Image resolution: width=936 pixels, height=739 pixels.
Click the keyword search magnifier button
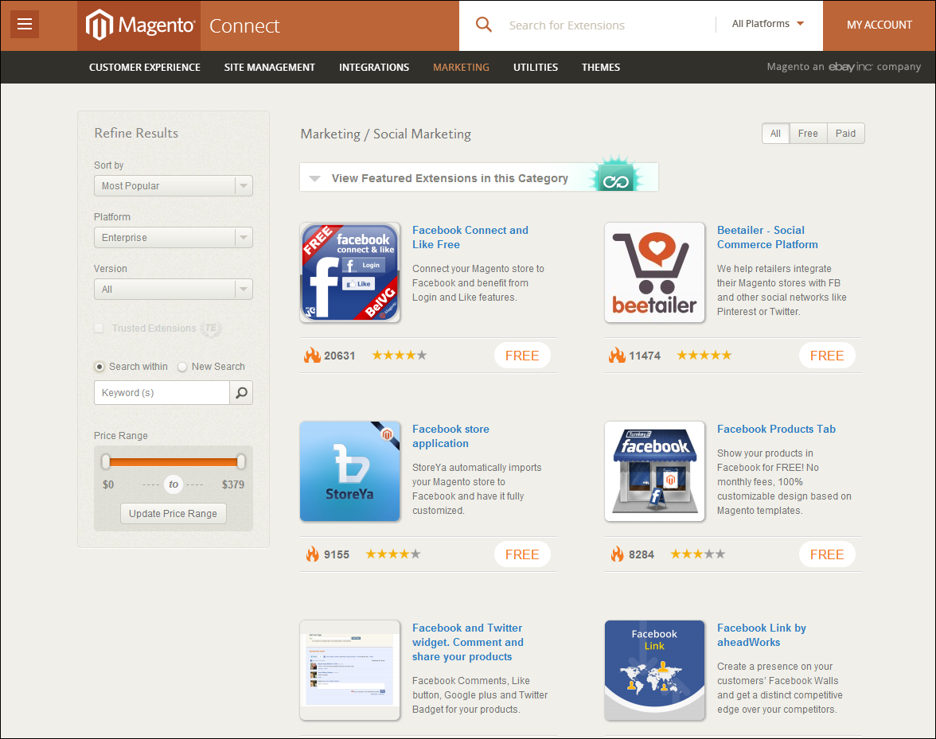pos(241,392)
